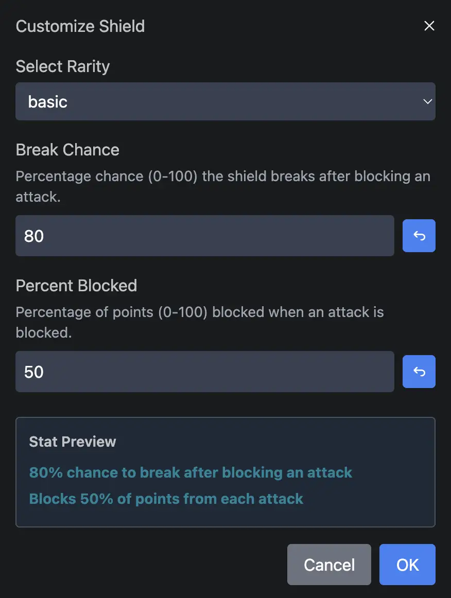Image resolution: width=451 pixels, height=598 pixels.
Task: Click the undo arrow to restore Percent Blocked default
Action: (x=419, y=372)
